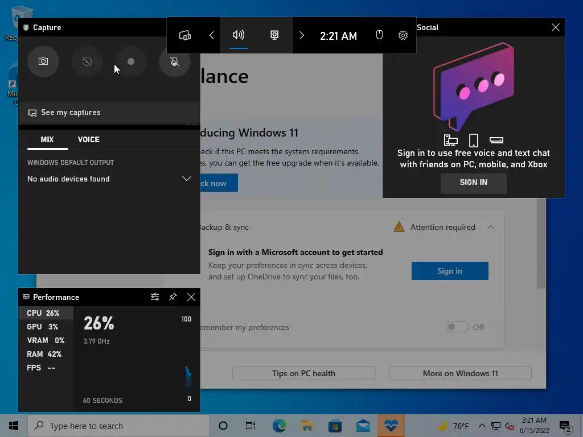The height and width of the screenshot is (437, 583).
Task: Show hidden system tray icons
Action: [482, 426]
